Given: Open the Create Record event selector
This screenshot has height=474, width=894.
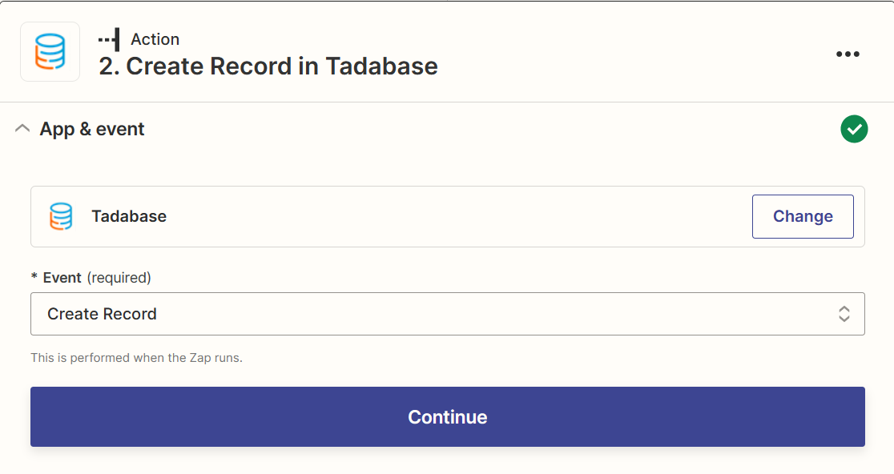Looking at the screenshot, I should (447, 314).
